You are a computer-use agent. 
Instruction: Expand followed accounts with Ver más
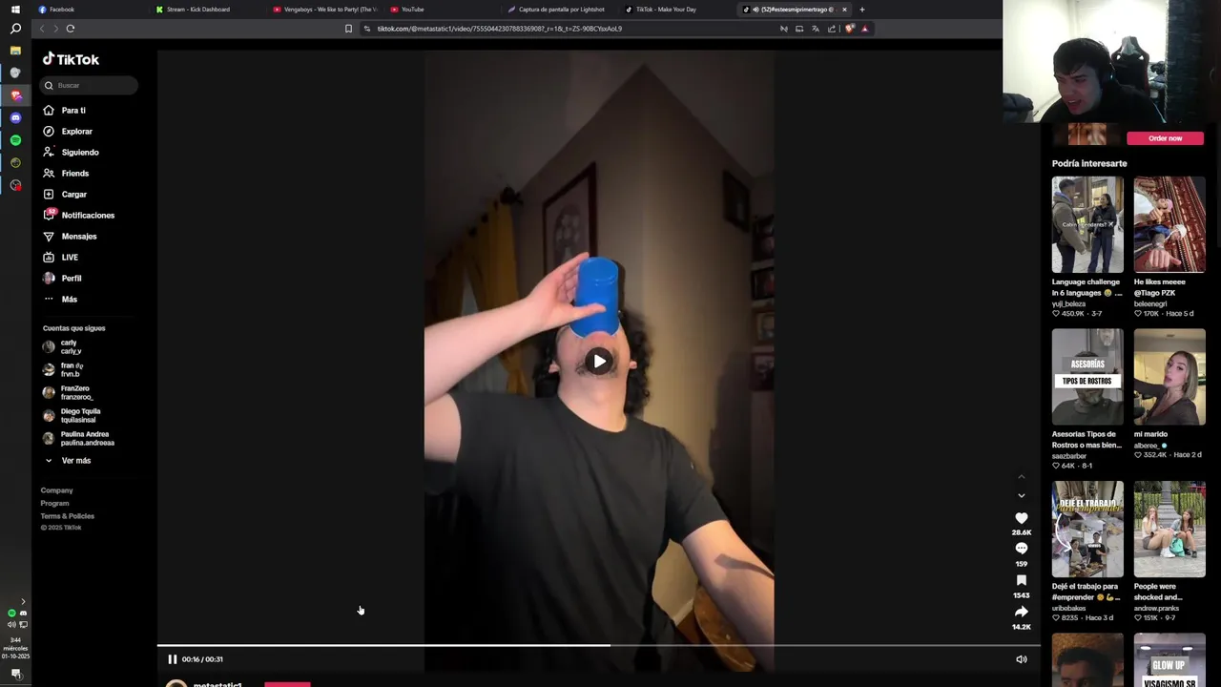point(68,461)
